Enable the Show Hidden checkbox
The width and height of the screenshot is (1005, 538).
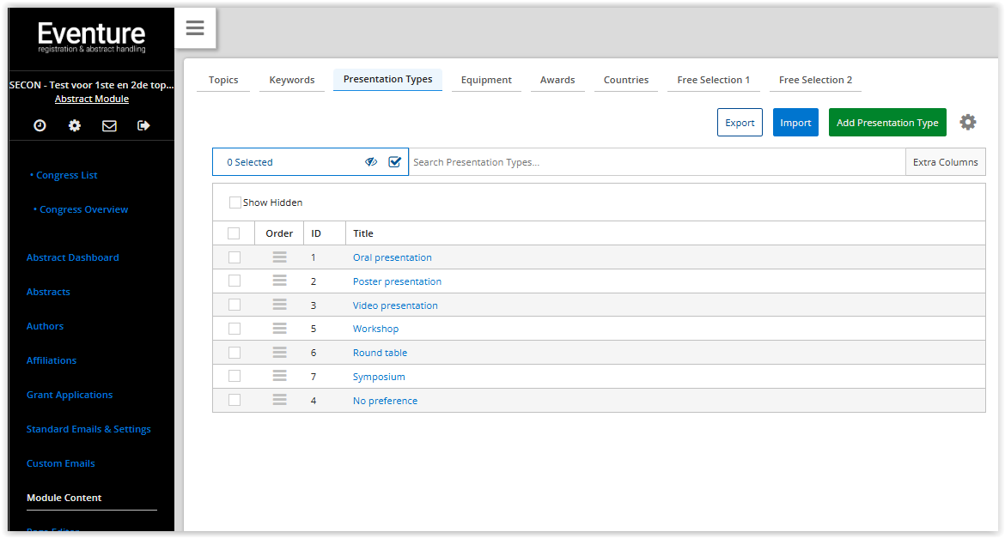(x=235, y=203)
